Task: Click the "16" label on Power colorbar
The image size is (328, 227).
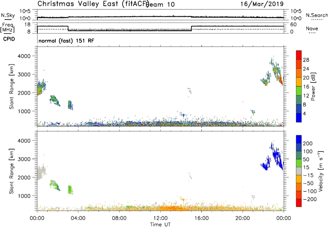Action: (306, 87)
